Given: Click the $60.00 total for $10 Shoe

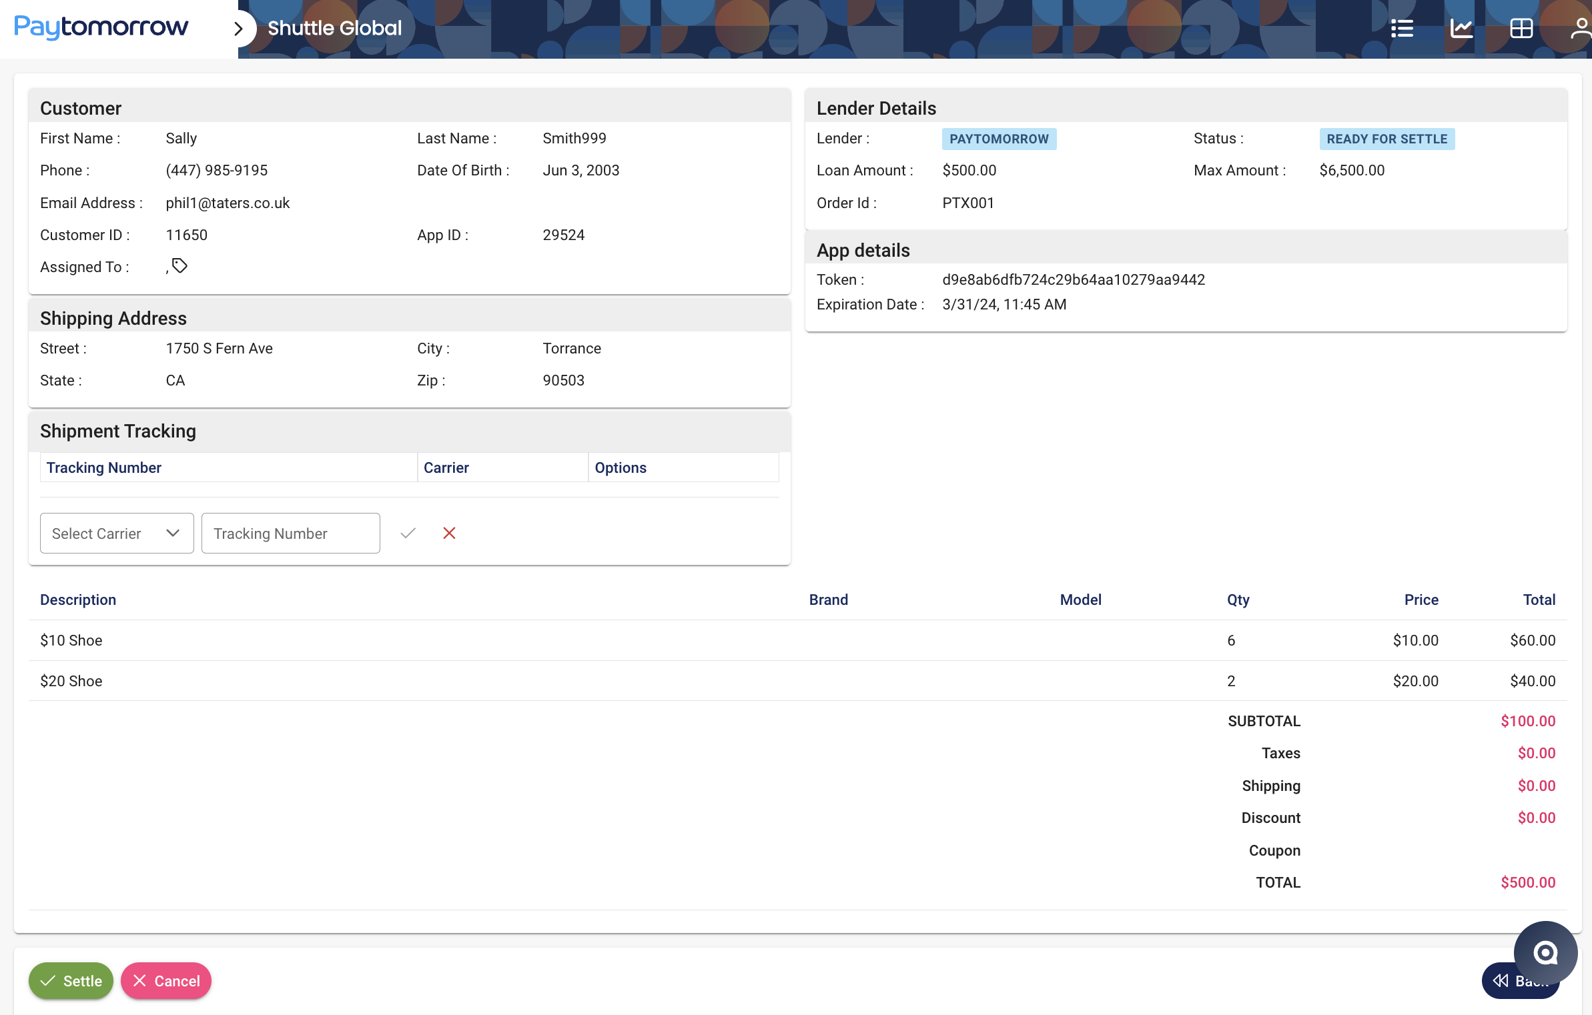Looking at the screenshot, I should pos(1533,640).
